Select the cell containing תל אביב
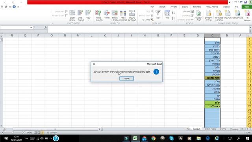 click(212, 53)
